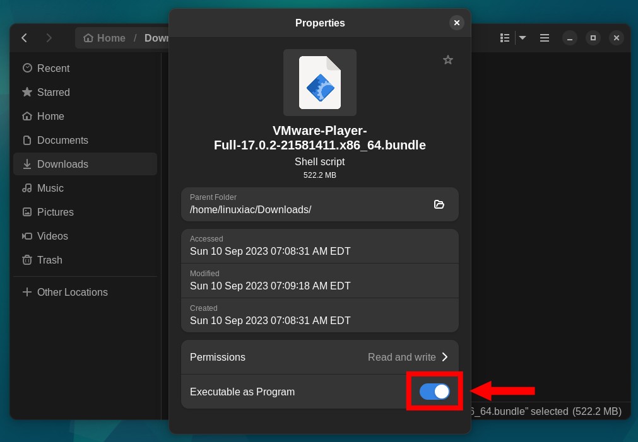Open Other Locations in the sidebar
Image resolution: width=638 pixels, height=442 pixels.
click(85, 292)
